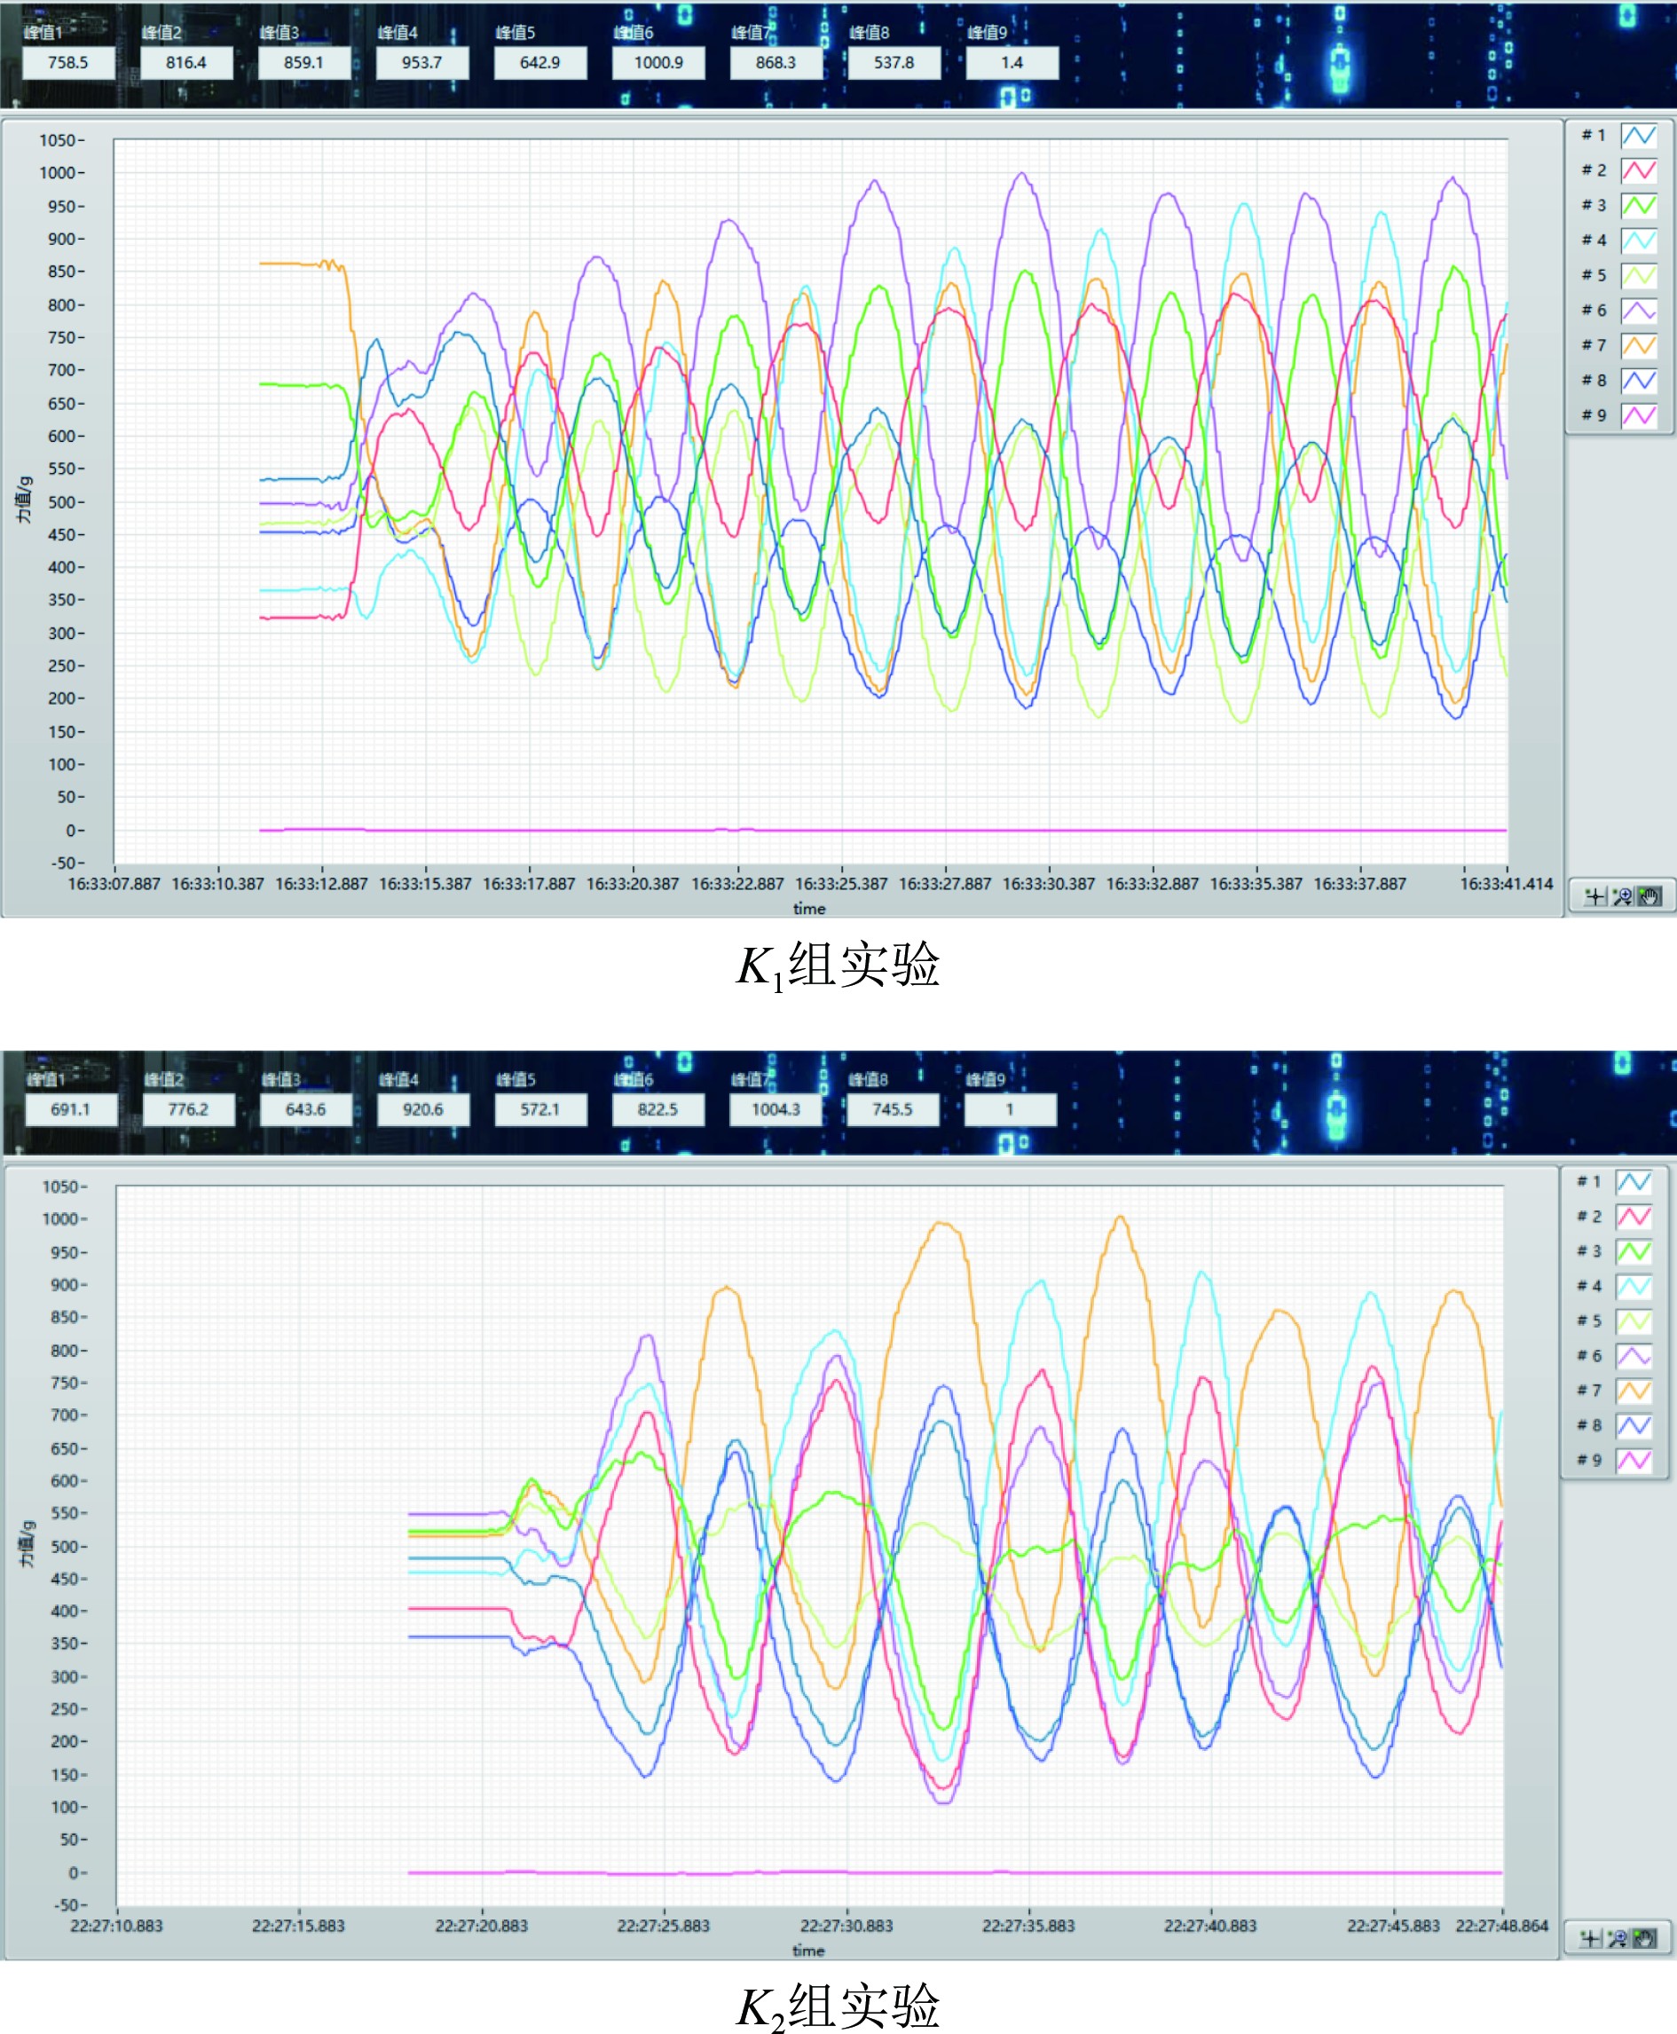The height and width of the screenshot is (2034, 1677).
Task: Click plot #2 red line icon in K2 legend
Action: [1634, 1217]
